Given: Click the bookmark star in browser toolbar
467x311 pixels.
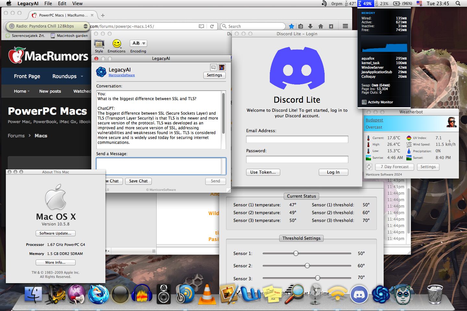Looking at the screenshot, I should (x=291, y=26).
